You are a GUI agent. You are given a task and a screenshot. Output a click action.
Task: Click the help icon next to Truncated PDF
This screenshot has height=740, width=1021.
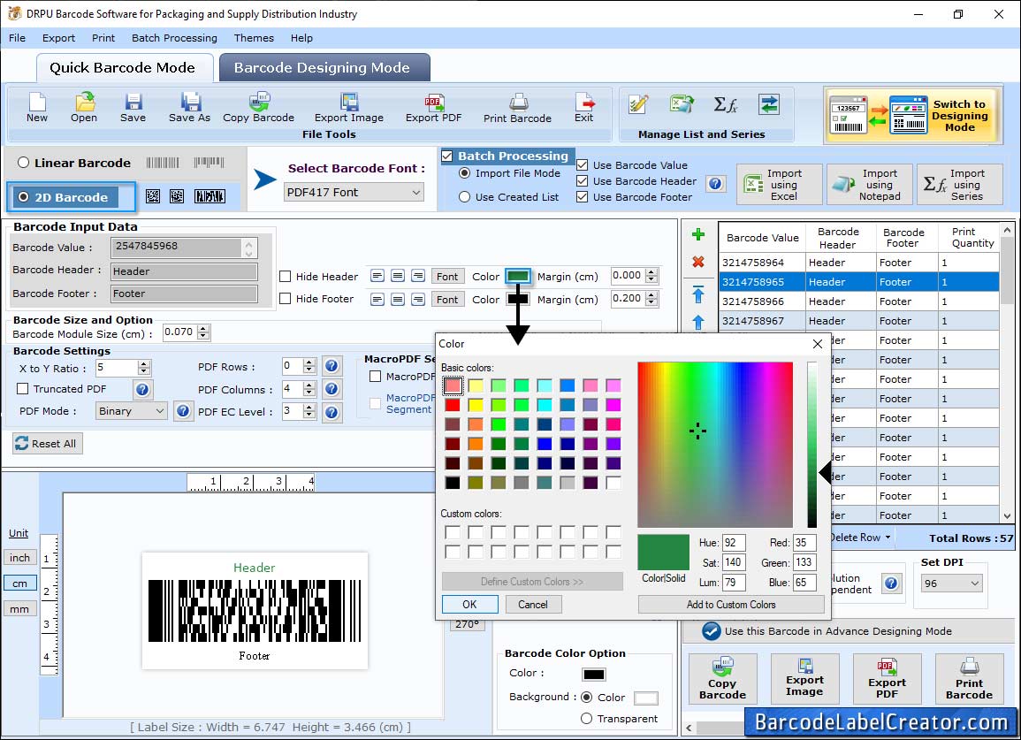tap(142, 390)
